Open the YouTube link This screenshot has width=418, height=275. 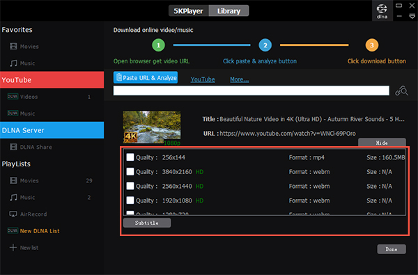click(x=203, y=79)
